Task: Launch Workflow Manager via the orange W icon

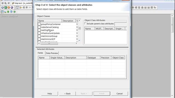Action: tap(9, 8)
